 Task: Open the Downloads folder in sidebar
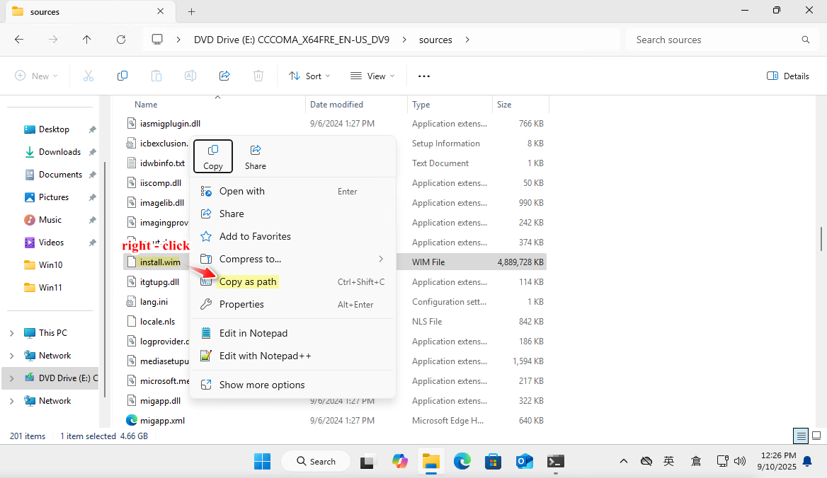59,152
